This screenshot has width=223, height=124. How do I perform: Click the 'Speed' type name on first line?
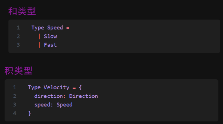[x=55, y=28]
